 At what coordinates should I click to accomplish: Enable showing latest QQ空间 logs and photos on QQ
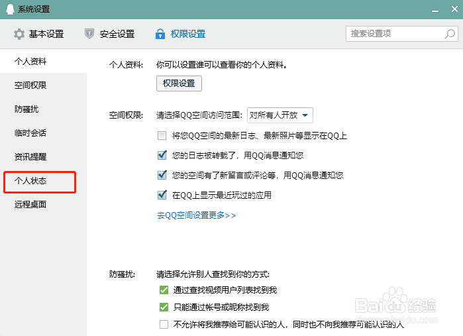[162, 136]
